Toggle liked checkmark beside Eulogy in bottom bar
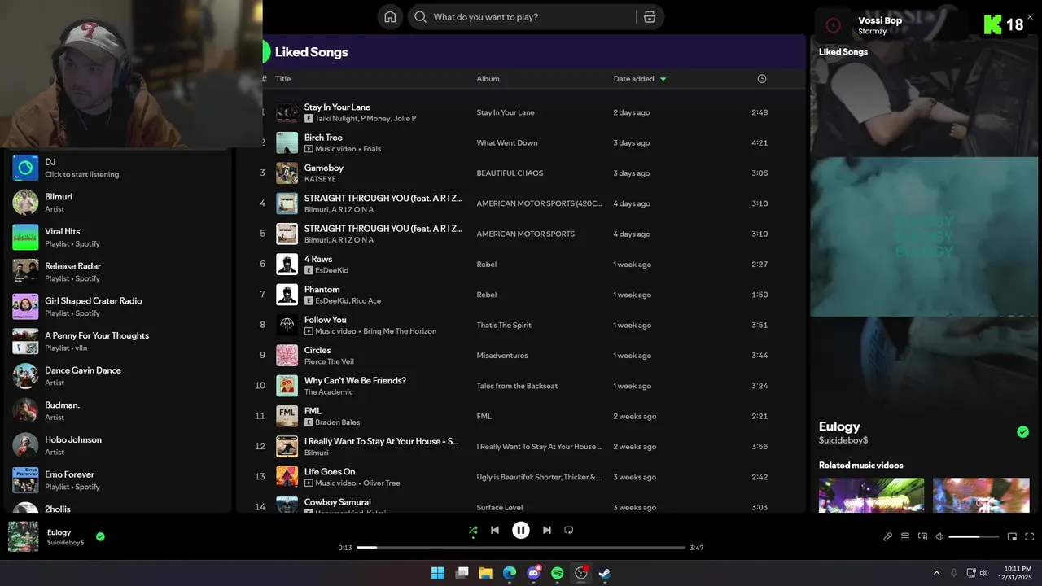Image resolution: width=1042 pixels, height=586 pixels. pos(100,536)
